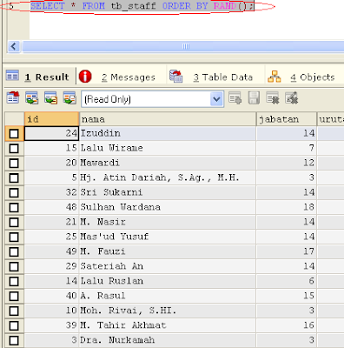Select cell Hj. Atin Dariah, S.Ag., M.H.
Viewport: 344px width, 348px height.
pyautogui.click(x=168, y=177)
